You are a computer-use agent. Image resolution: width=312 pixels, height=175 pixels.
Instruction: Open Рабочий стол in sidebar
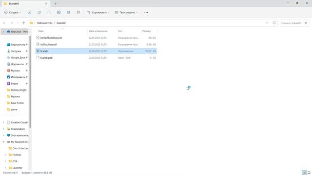click(18, 45)
